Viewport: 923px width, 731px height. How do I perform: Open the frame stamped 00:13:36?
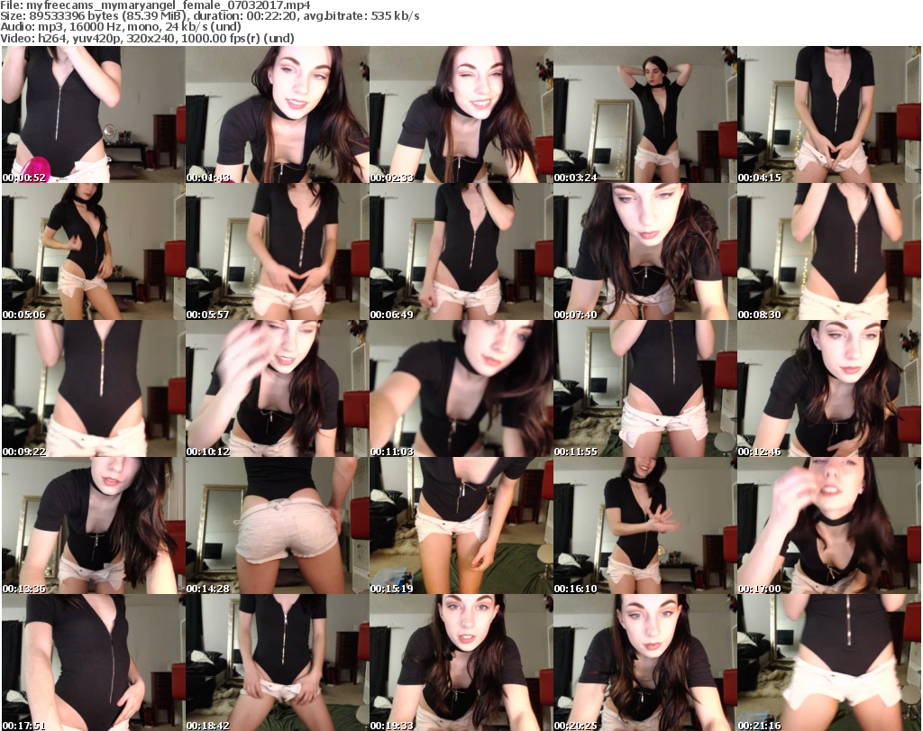pos(93,525)
